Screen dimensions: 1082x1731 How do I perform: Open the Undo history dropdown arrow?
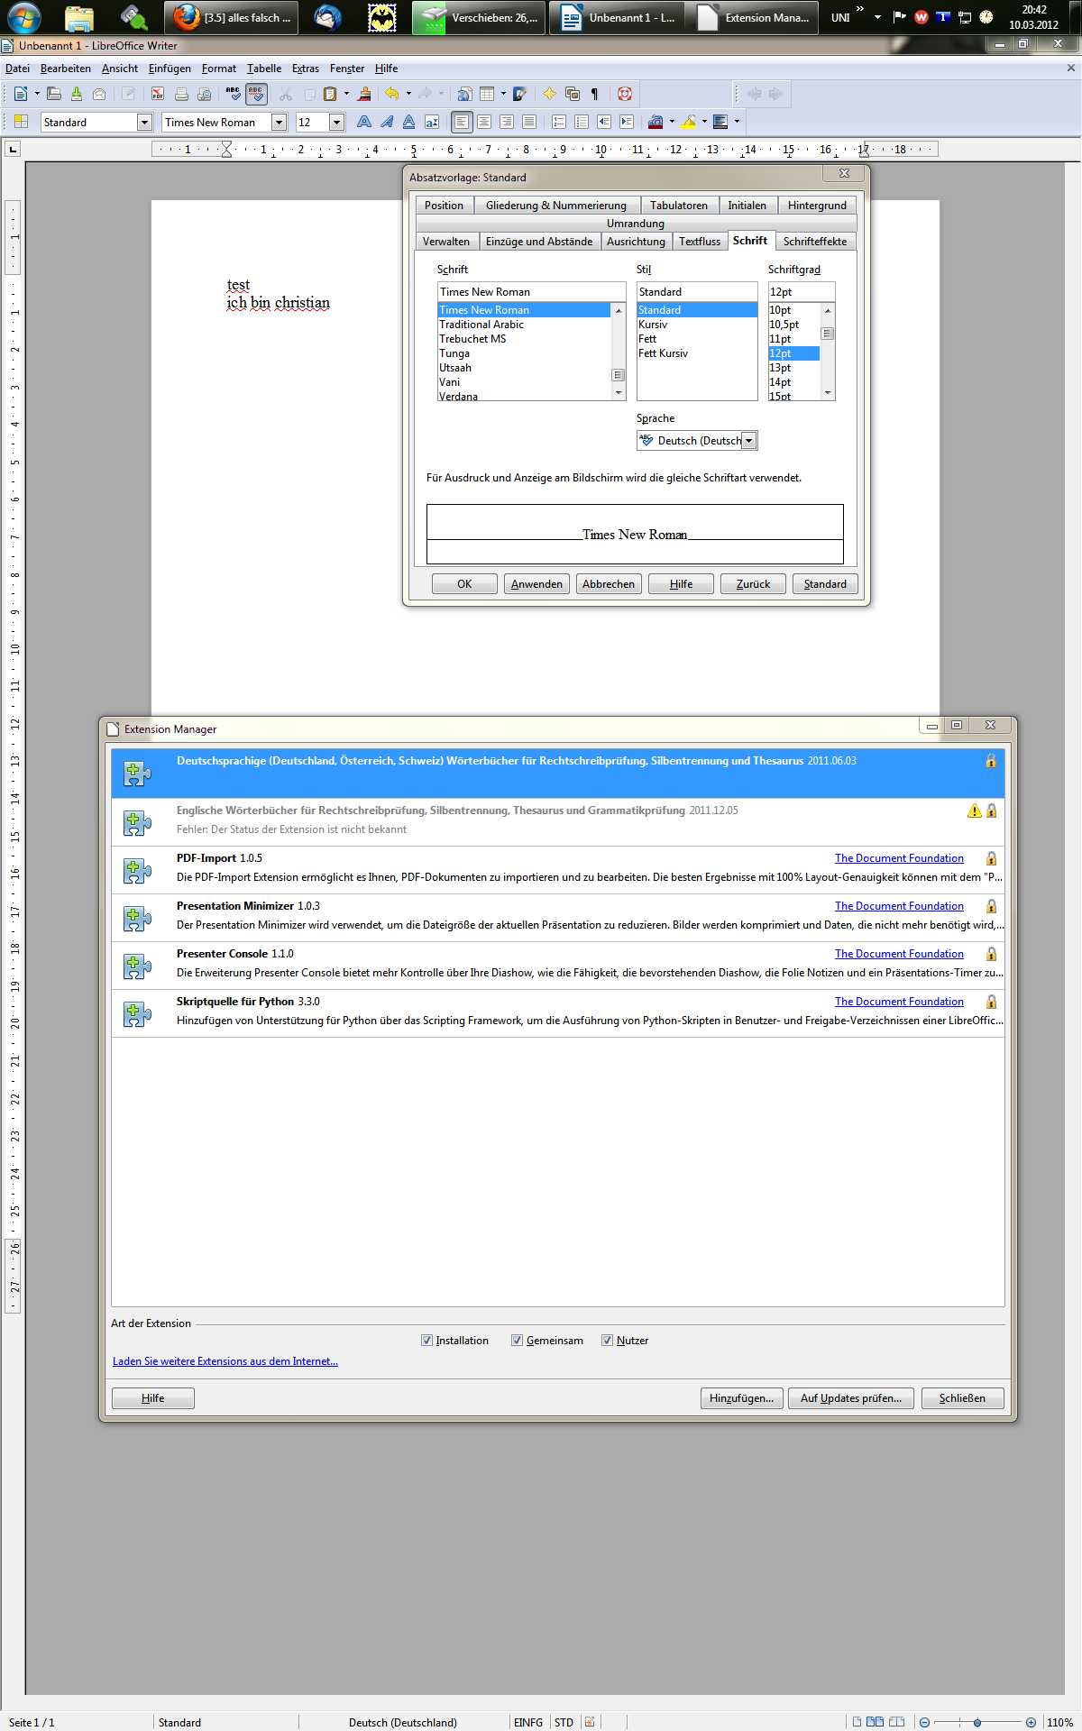pyautogui.click(x=408, y=94)
